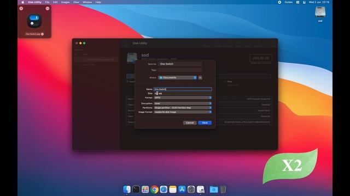Launch Safari from the Dock
The width and height of the screenshot is (350, 196).
click(x=164, y=189)
